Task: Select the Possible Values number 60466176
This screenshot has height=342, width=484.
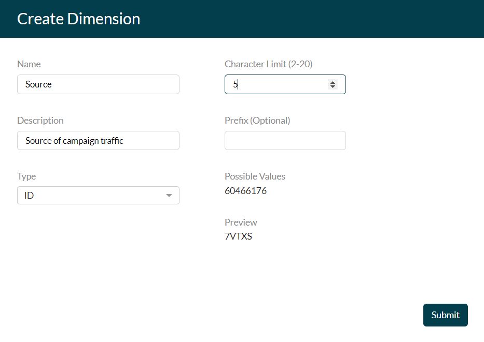Action: pyautogui.click(x=245, y=190)
